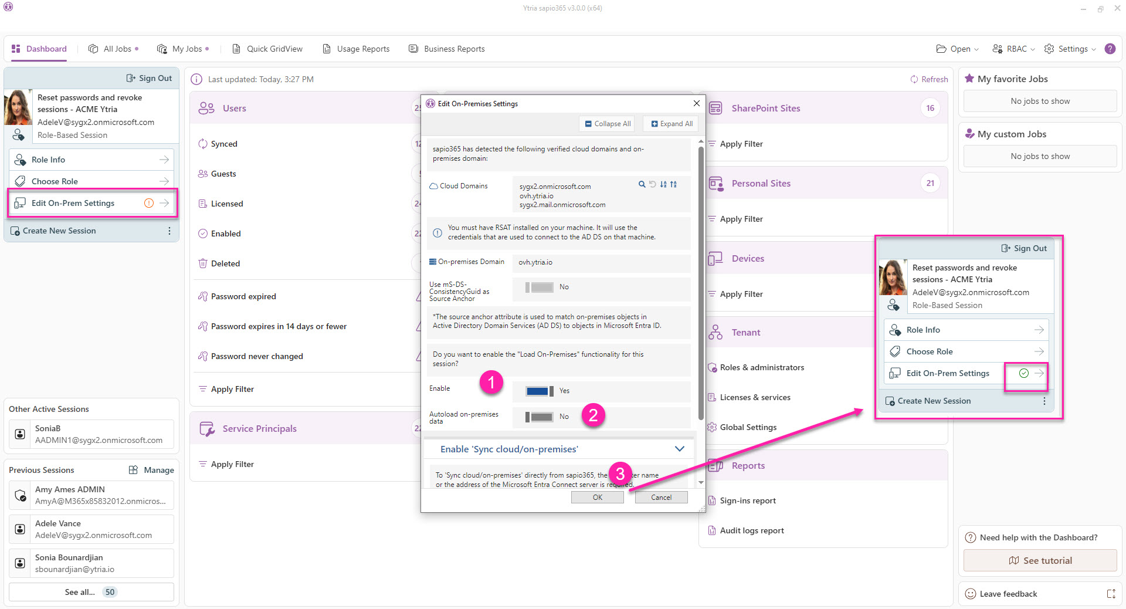Screen dimensions: 1126x609
Task: Expand all sections in the dialog
Action: (671, 124)
